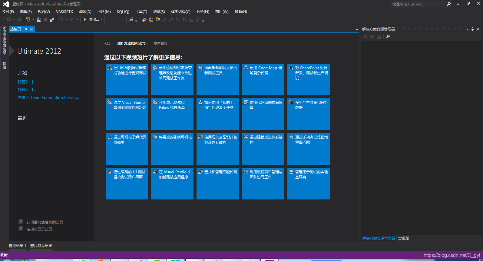
Task: Click the Find in Files toolbar icon
Action: (x=131, y=20)
